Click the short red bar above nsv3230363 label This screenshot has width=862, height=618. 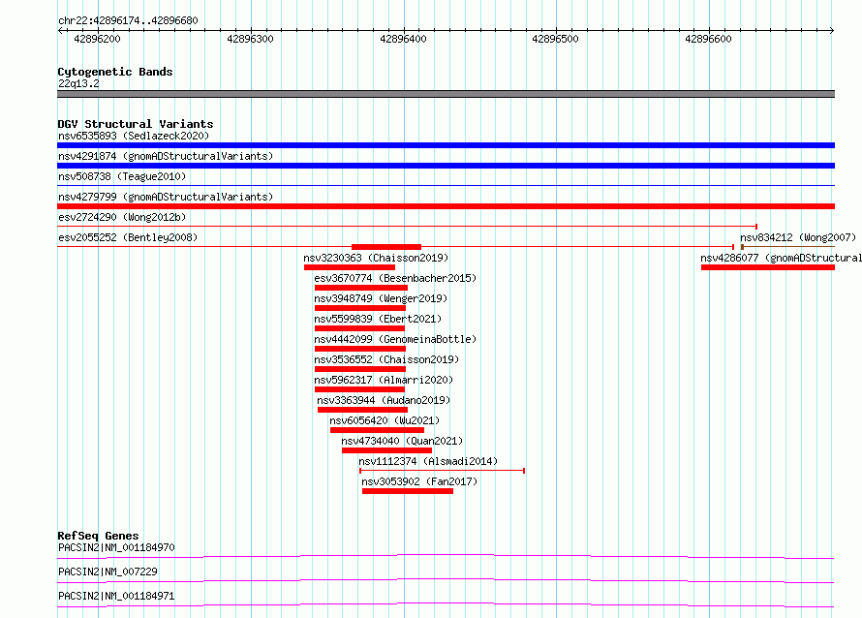(x=386, y=247)
